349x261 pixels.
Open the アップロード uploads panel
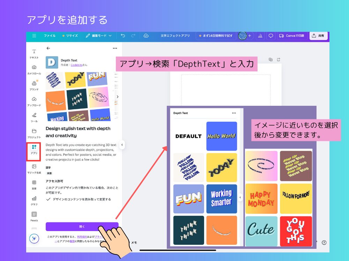pyautogui.click(x=34, y=101)
